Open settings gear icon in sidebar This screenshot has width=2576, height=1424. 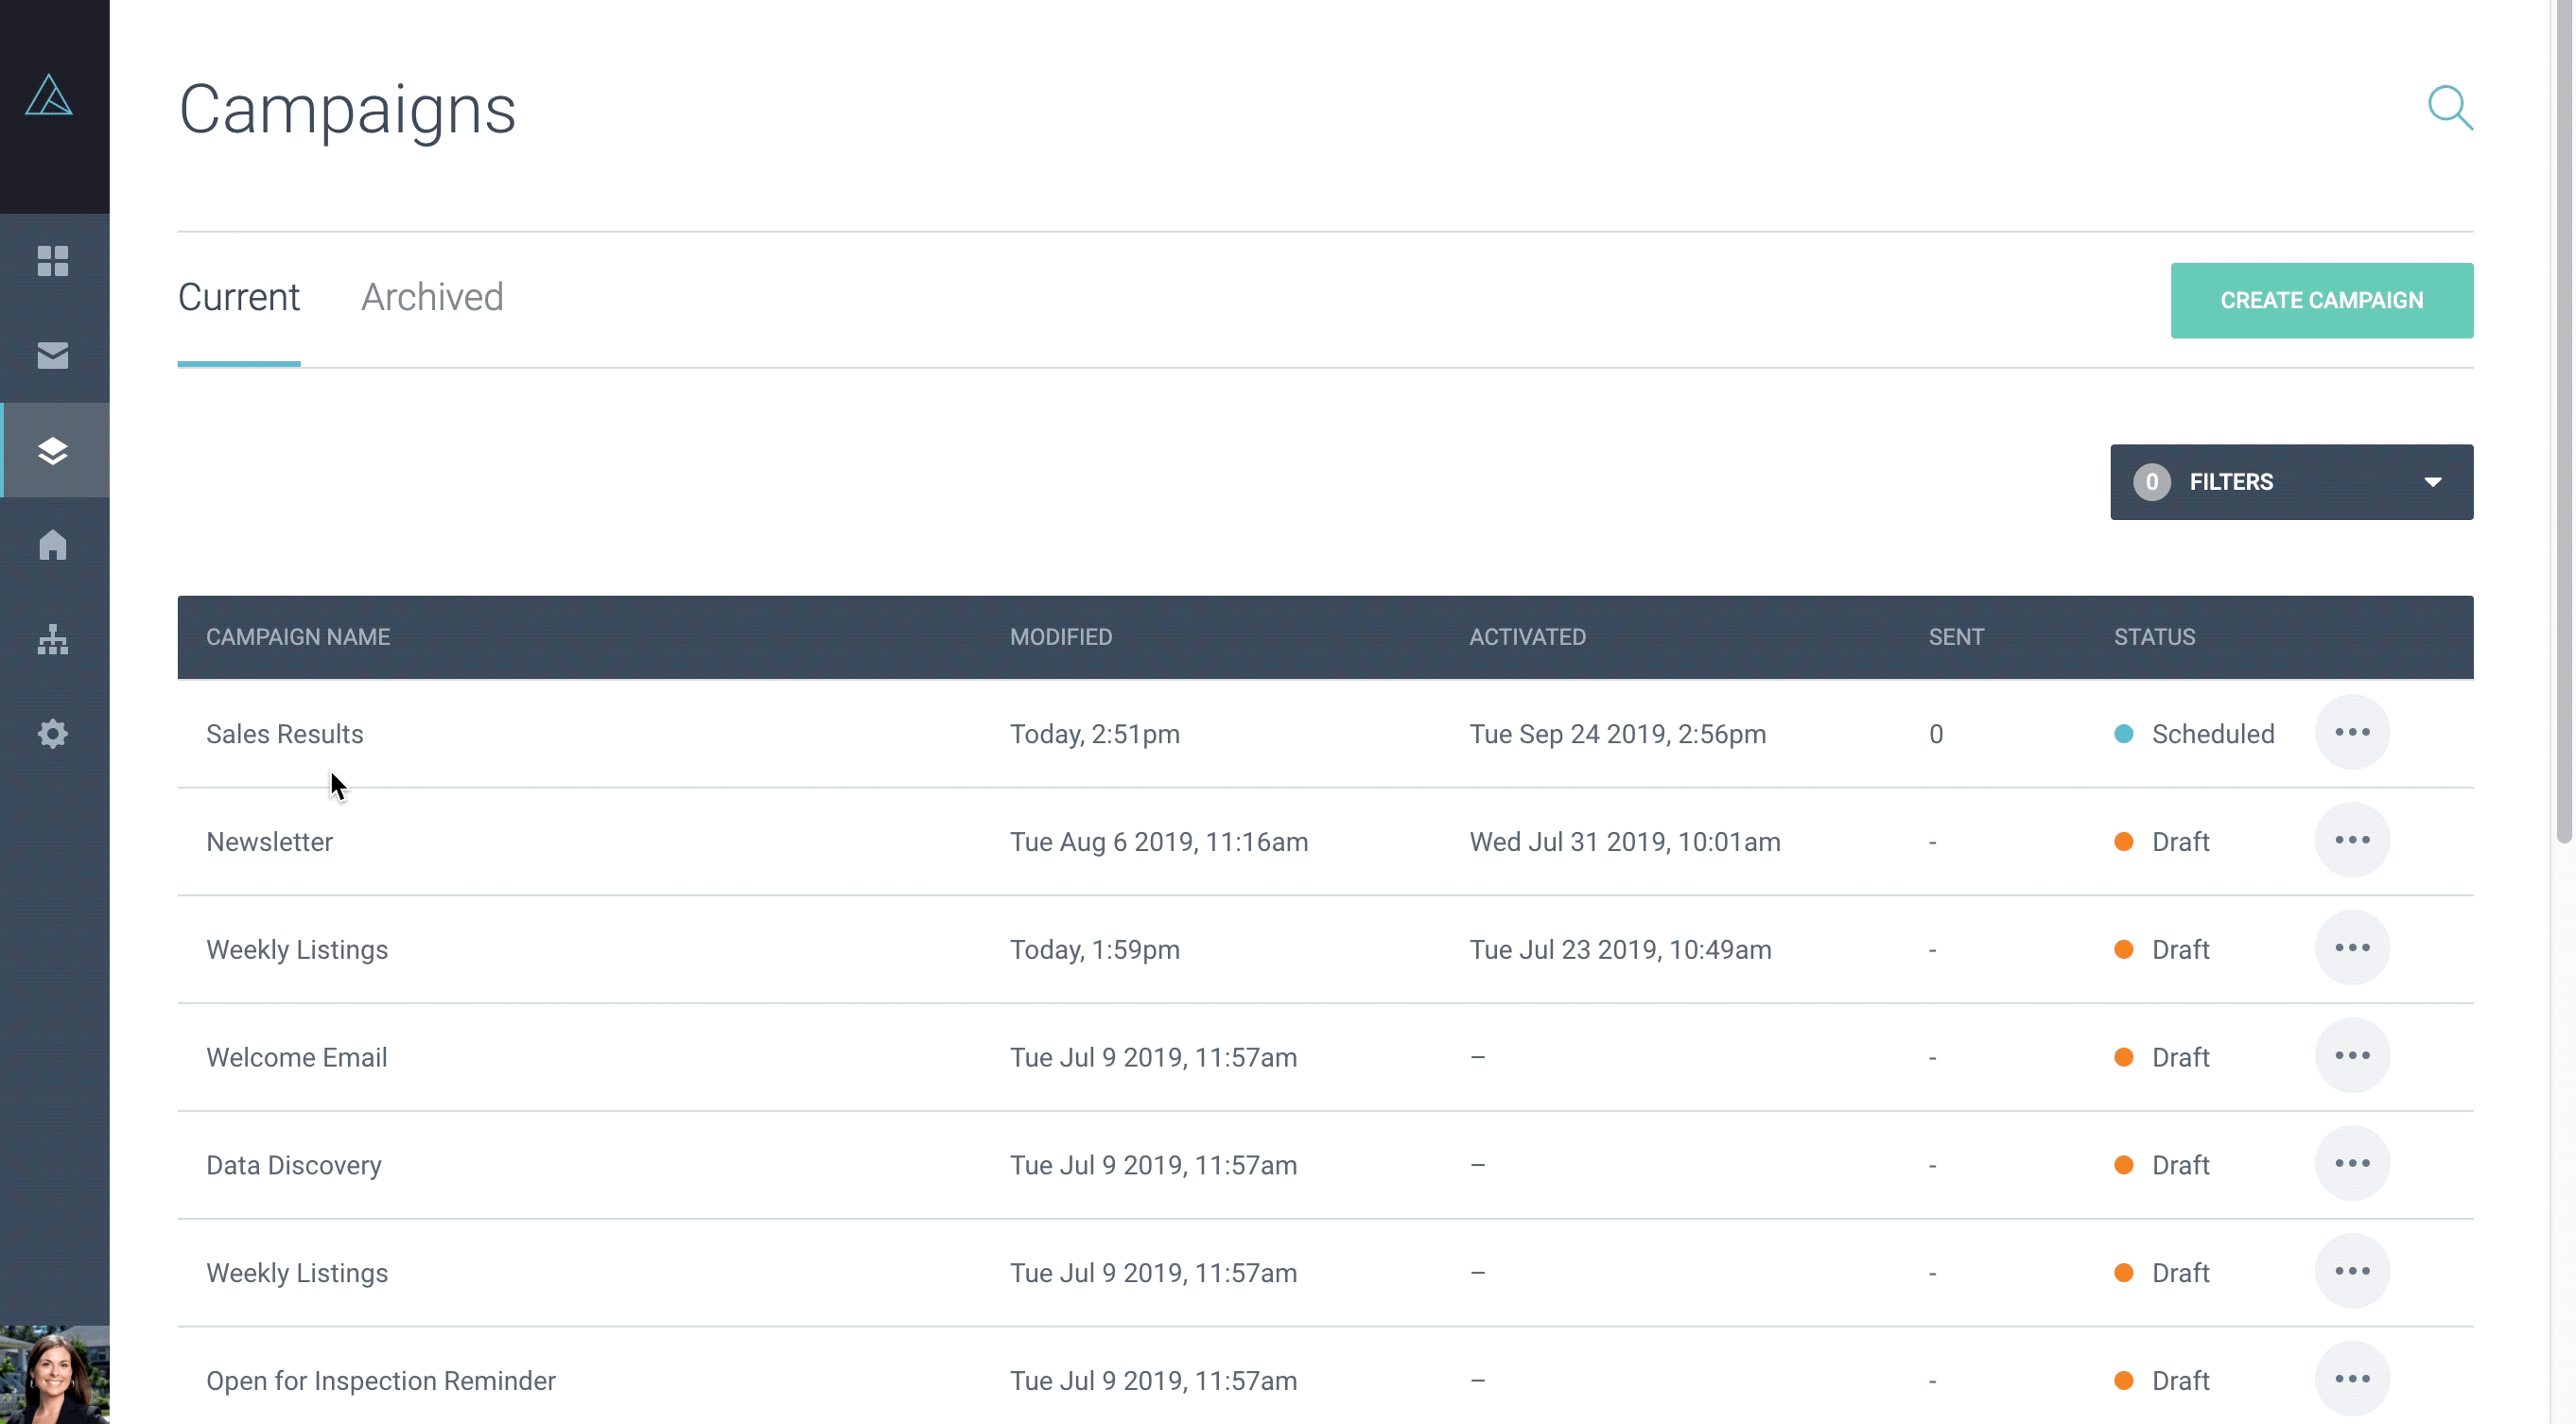[53, 734]
